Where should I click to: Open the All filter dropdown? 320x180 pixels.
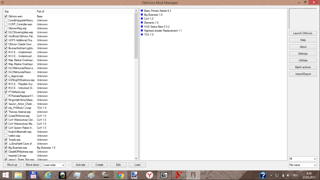303,159
